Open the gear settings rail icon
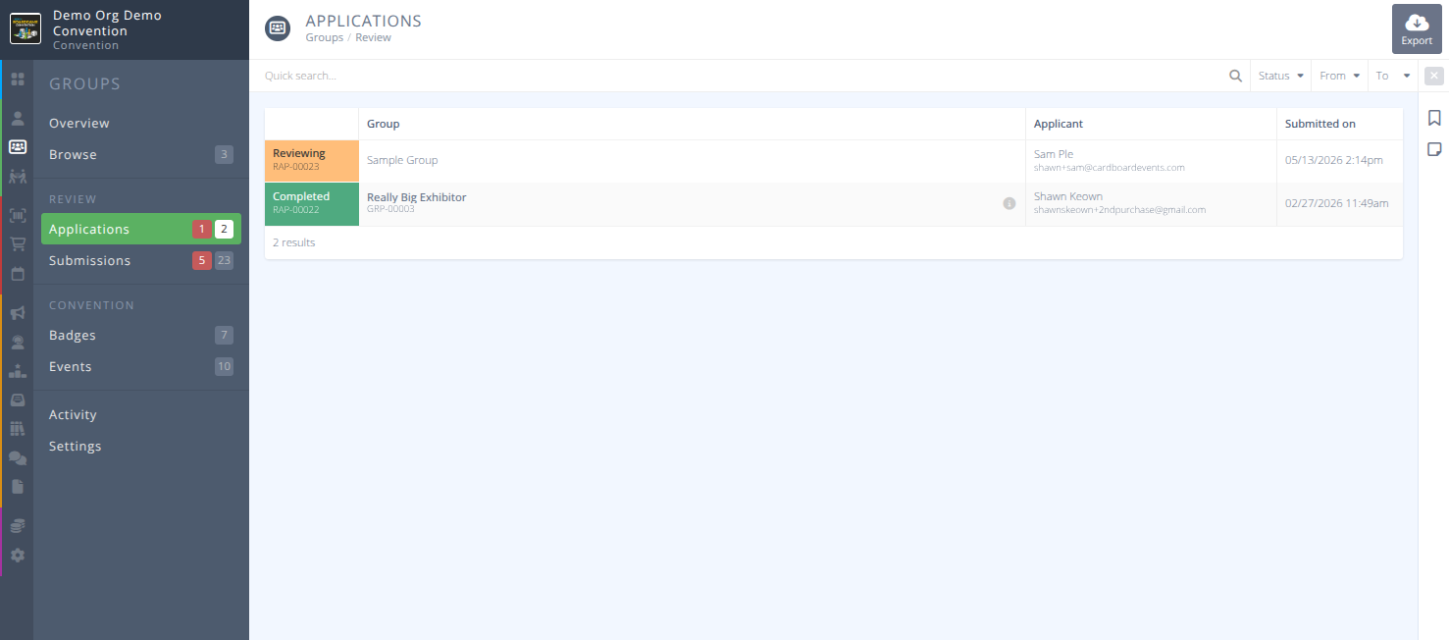Screen dimensions: 1449x640 click(17, 555)
